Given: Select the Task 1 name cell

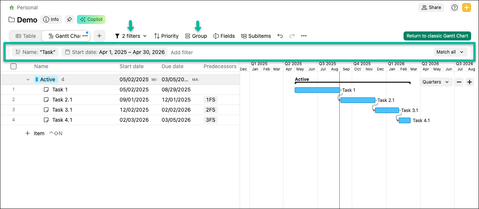Looking at the screenshot, I should (x=60, y=90).
